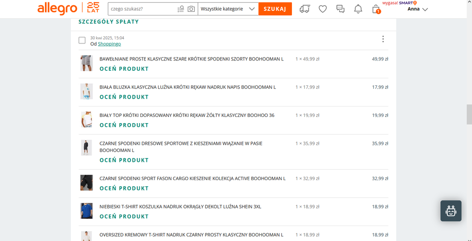Open the shopping cart icon
Viewport: 472px width, 241px height.
pos(376,9)
